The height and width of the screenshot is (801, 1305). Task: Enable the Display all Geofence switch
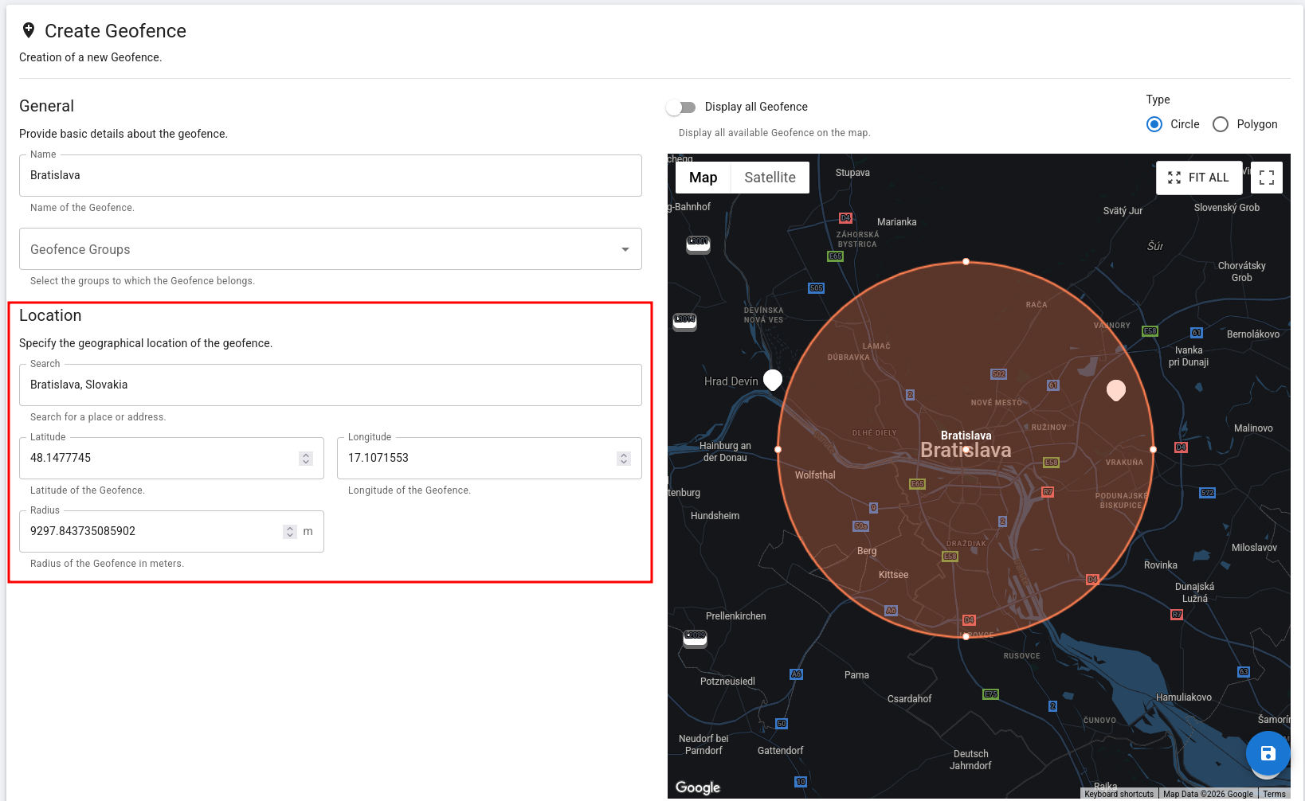(x=681, y=107)
